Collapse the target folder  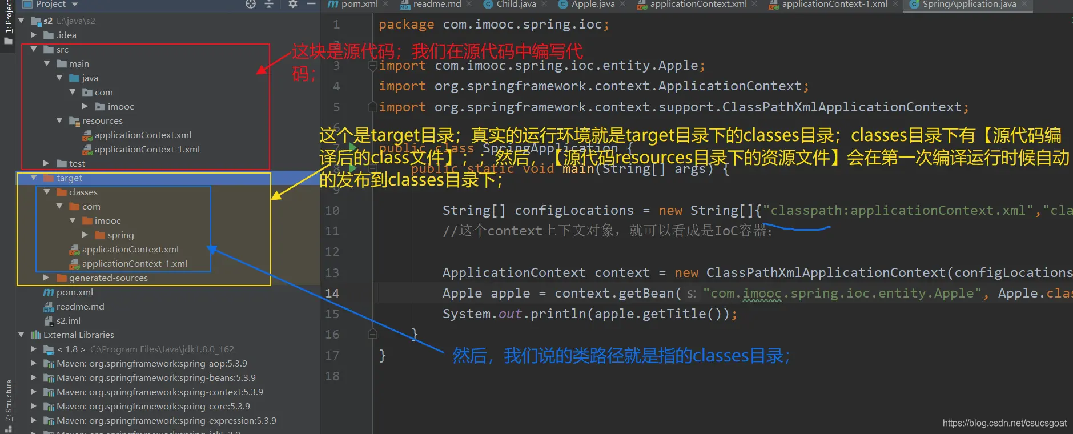tap(34, 178)
